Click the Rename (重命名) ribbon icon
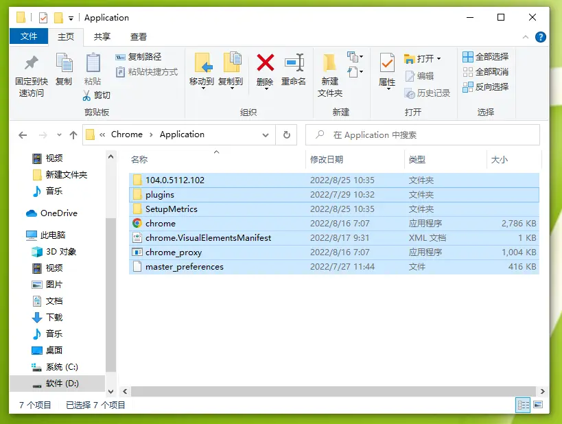This screenshot has height=424, width=562. (x=294, y=64)
